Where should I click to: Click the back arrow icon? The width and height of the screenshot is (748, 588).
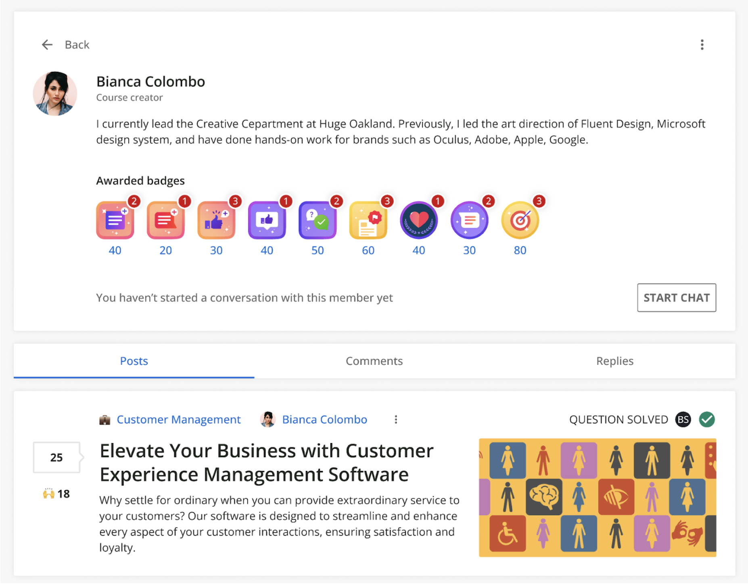point(47,44)
